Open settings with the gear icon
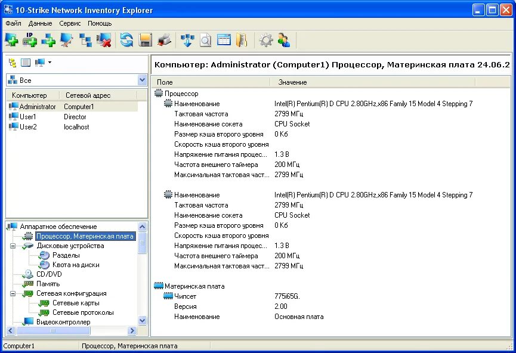 265,40
